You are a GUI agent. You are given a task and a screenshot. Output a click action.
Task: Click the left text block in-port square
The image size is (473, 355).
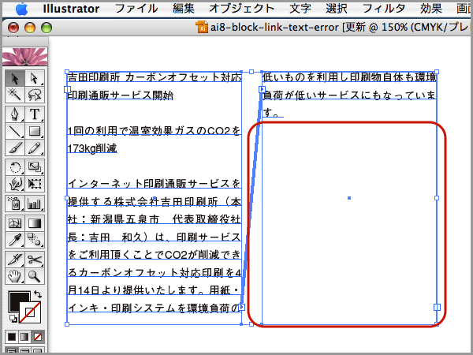click(x=67, y=89)
